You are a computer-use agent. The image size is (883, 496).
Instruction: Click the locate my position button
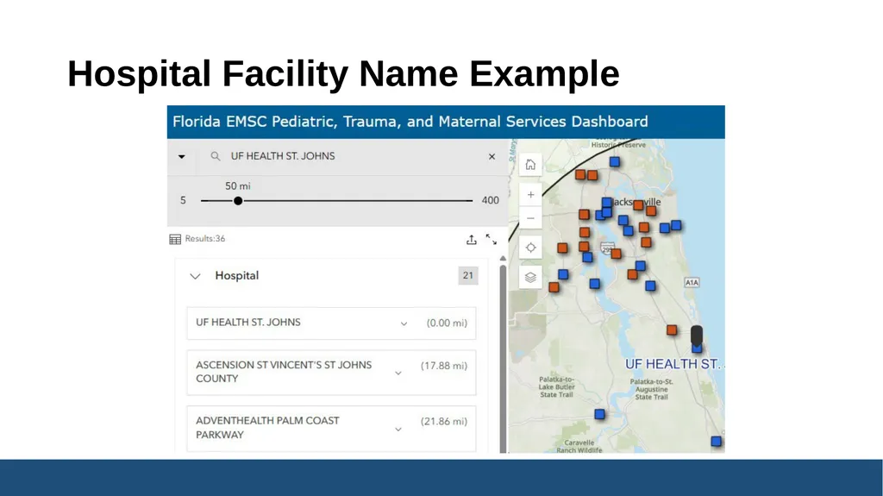tap(530, 248)
